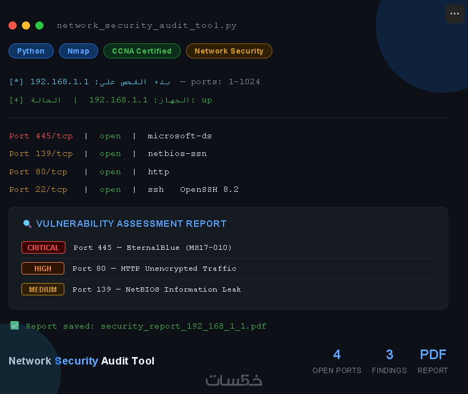The width and height of the screenshot is (468, 394).
Task: Click the security_report_192_168_1_1.pdf file name
Action: click(183, 326)
